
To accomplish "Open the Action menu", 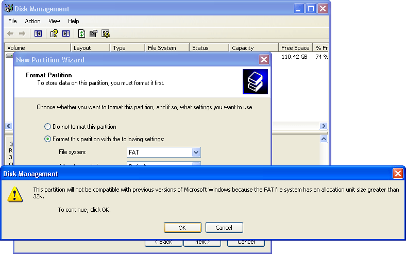I will coord(32,21).
